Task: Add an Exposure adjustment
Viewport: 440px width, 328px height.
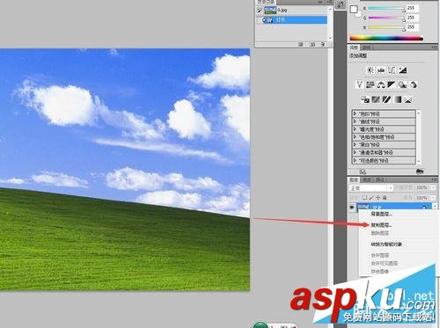Action: pyautogui.click(x=402, y=70)
